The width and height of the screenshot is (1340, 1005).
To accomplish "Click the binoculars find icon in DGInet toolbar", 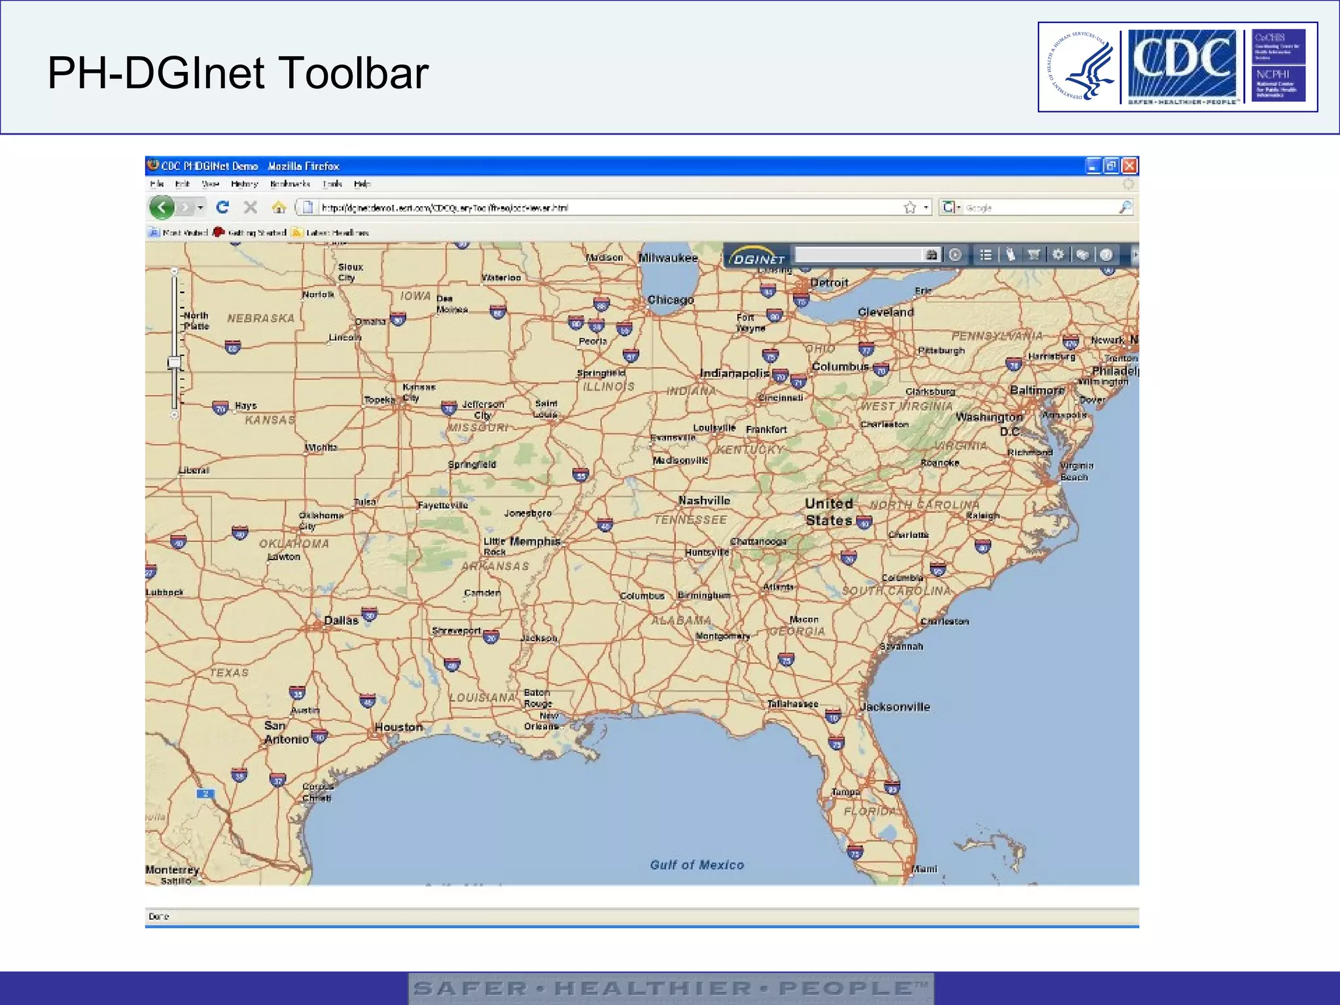I will click(x=932, y=255).
